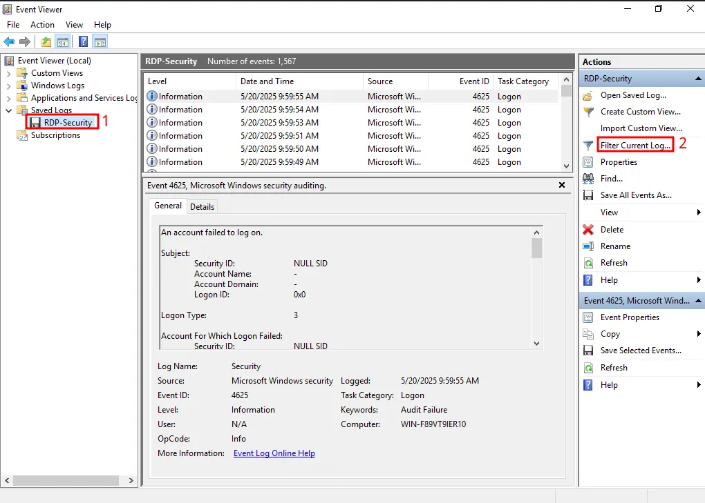
Task: Click the Source column header
Action: click(395, 81)
